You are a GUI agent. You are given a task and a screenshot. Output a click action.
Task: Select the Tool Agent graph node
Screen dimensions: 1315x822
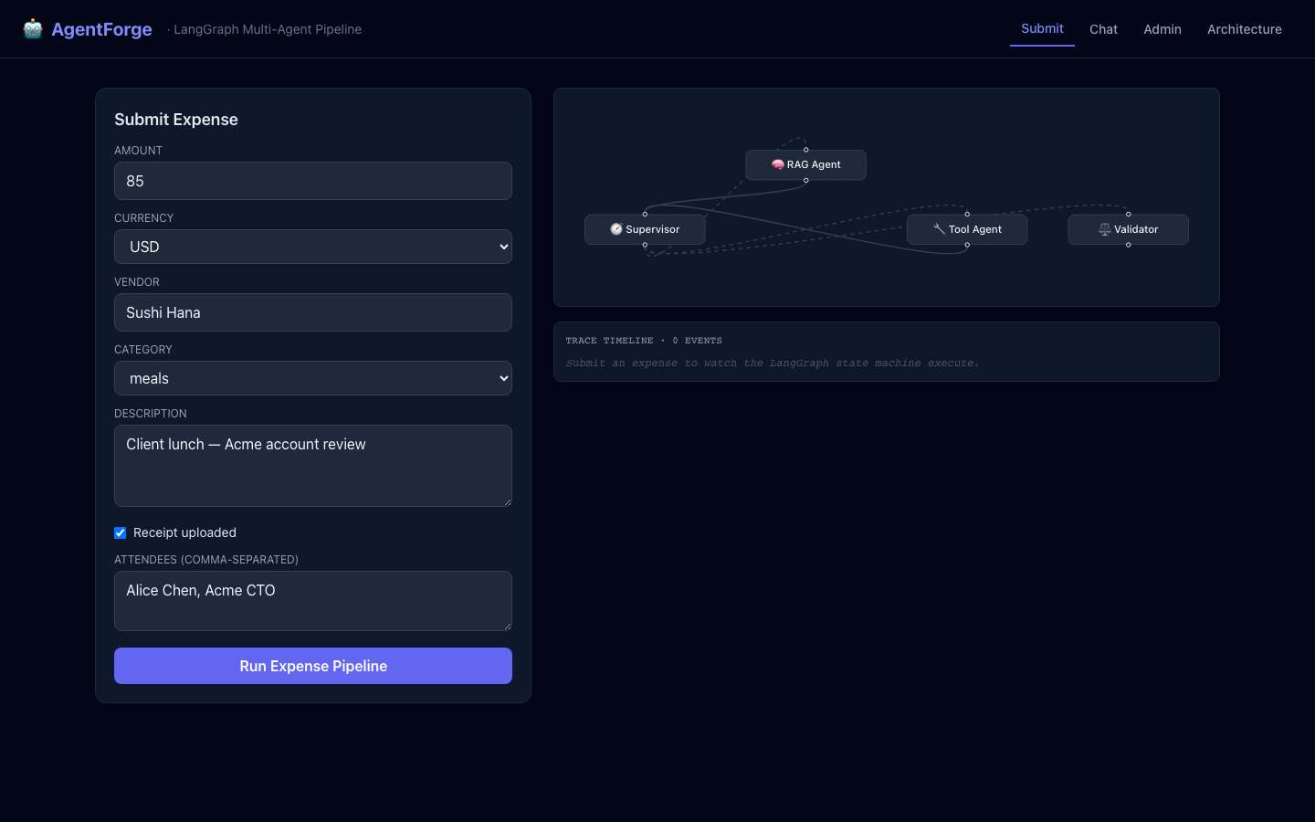click(x=967, y=230)
